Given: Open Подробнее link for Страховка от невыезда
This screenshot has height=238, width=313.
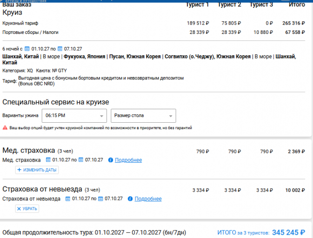Looking at the screenshot, I should pos(148,198).
